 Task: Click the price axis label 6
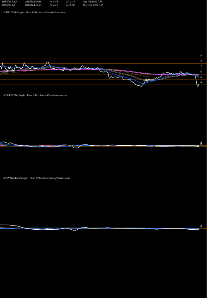tap(201, 72)
